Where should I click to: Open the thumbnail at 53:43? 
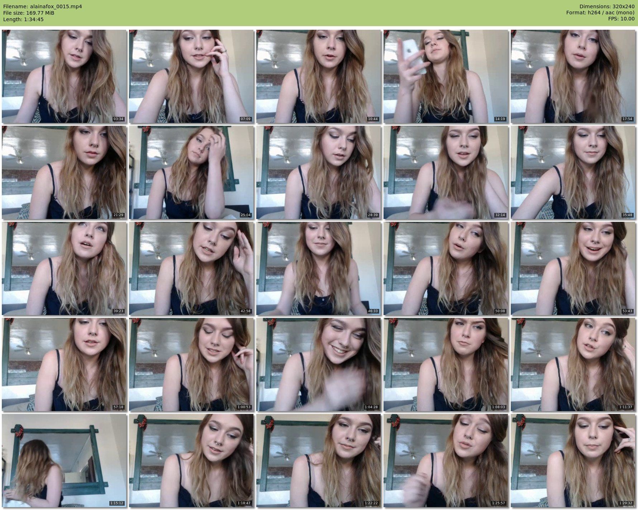(x=573, y=268)
